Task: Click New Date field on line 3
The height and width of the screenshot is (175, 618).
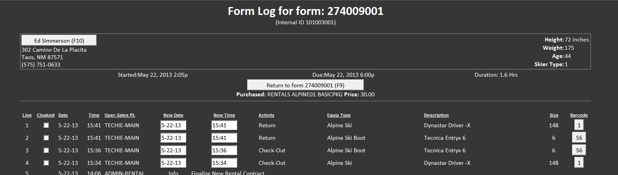Action: pos(173,150)
